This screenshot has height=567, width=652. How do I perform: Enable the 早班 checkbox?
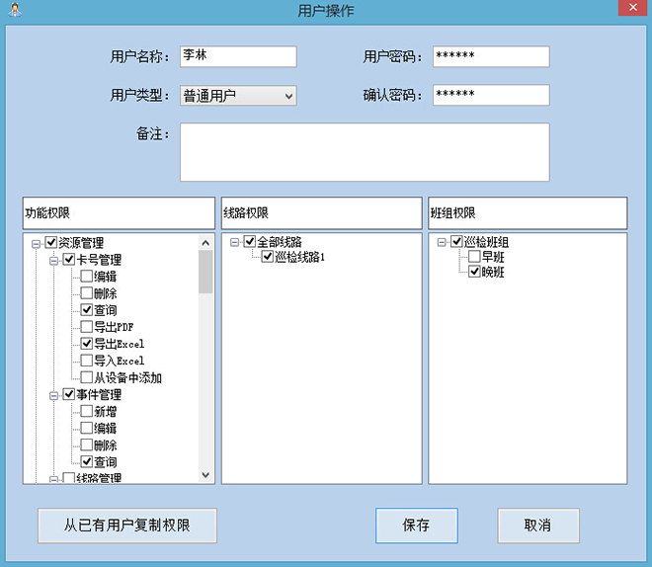point(474,258)
